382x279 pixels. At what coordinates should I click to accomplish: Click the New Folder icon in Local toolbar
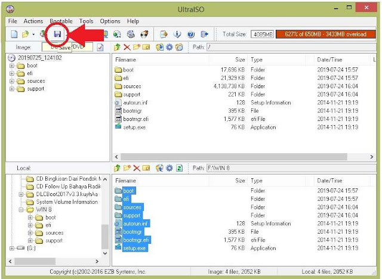(x=127, y=168)
